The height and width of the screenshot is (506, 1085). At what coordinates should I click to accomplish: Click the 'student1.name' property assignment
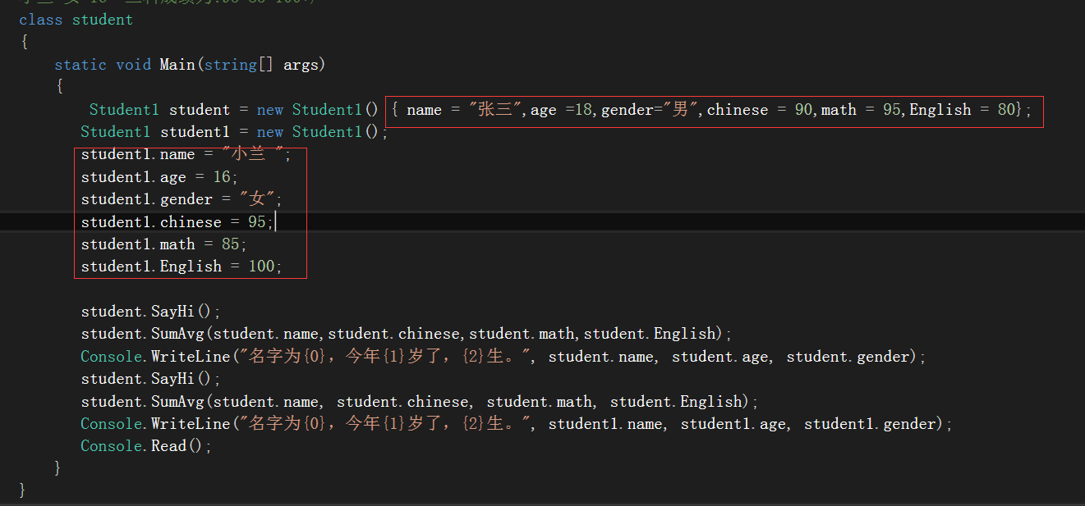[138, 155]
